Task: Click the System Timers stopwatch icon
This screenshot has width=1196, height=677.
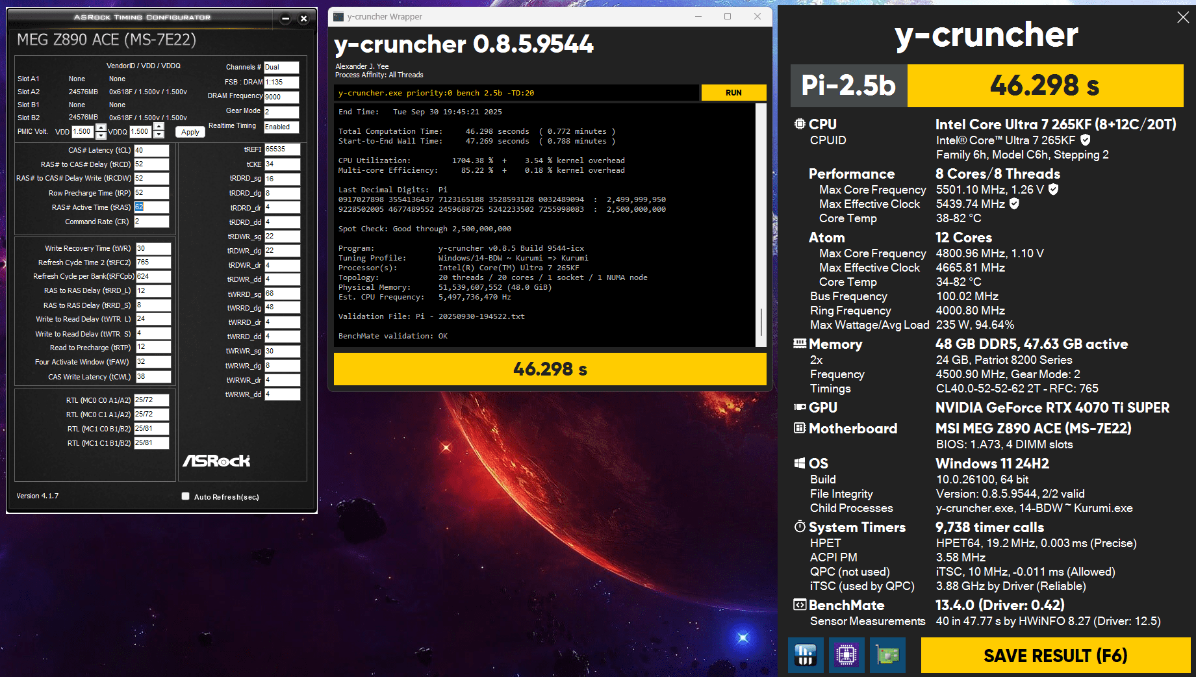Action: [x=800, y=526]
